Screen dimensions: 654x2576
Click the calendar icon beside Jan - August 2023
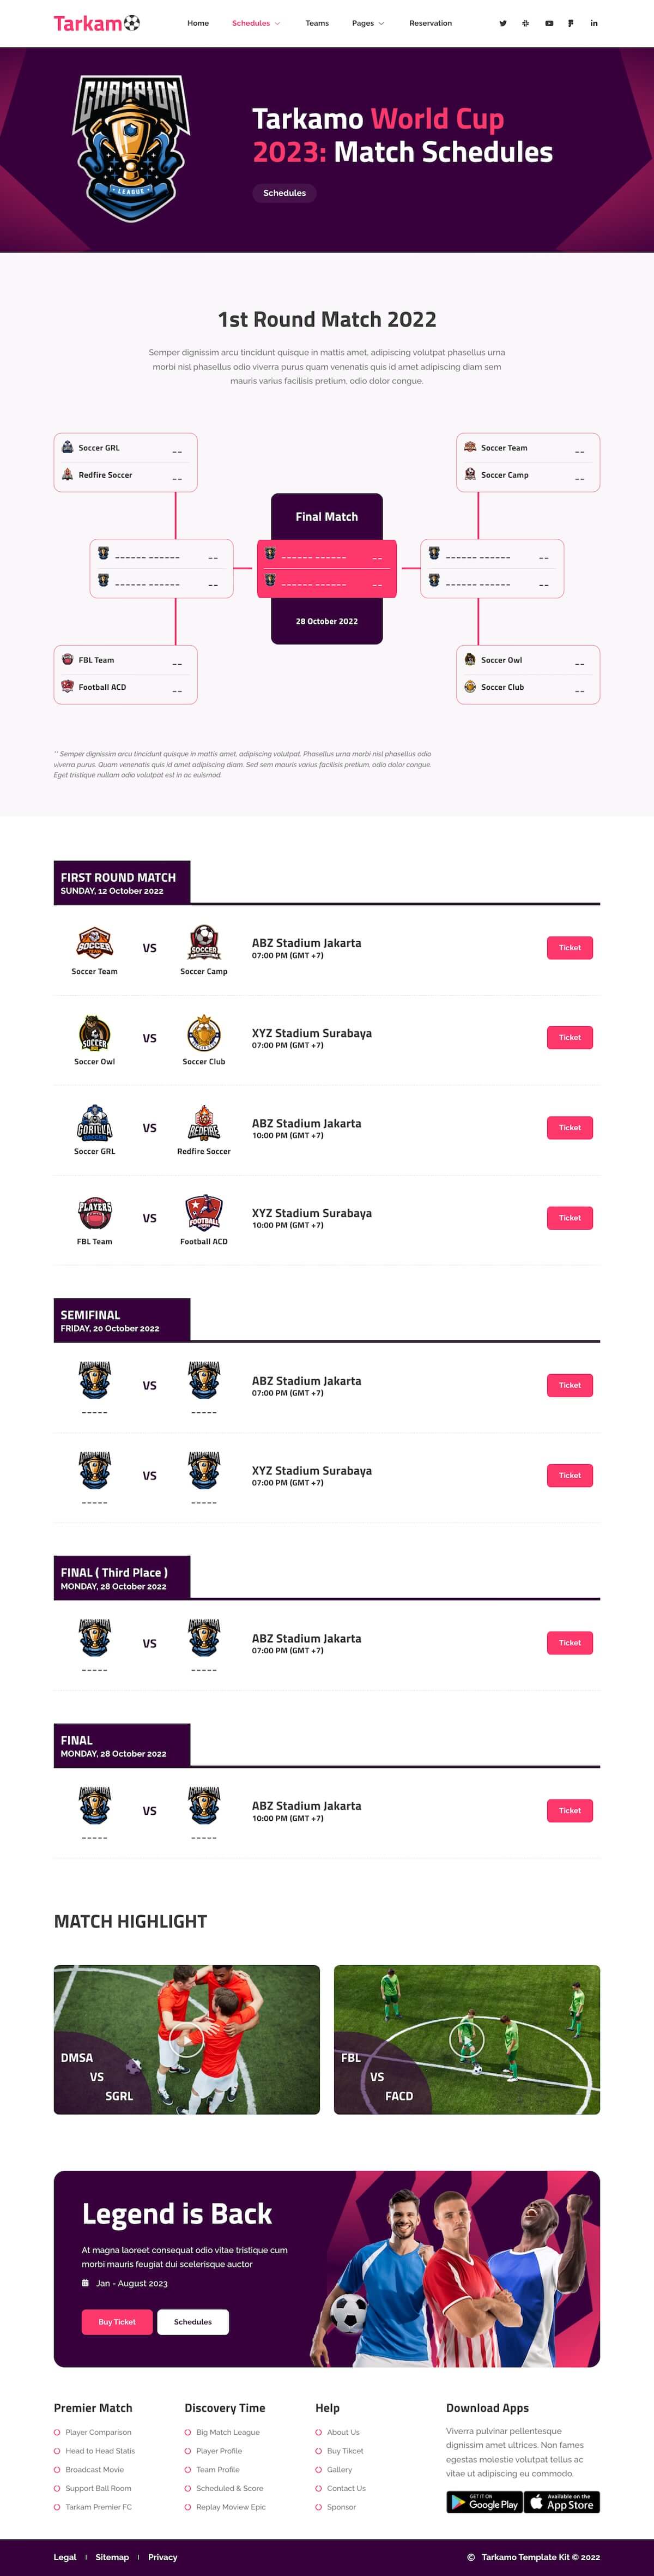click(x=87, y=2283)
